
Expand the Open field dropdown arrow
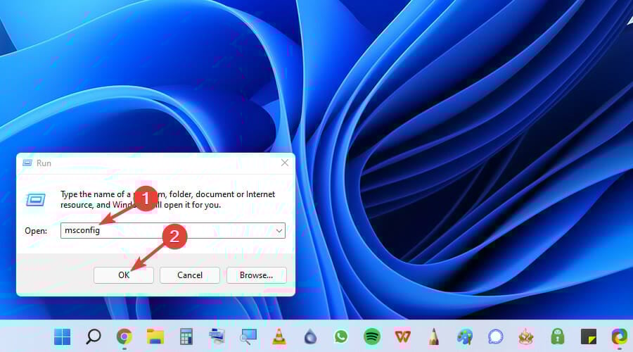point(279,231)
